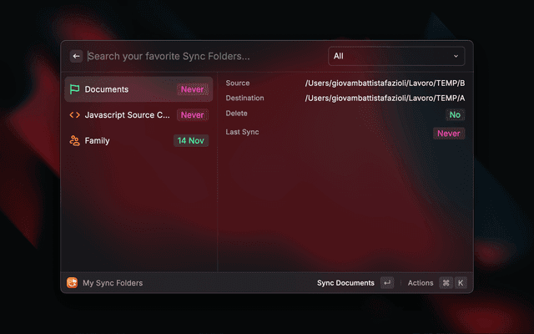Click the Source path value
Viewport: 534px width, 334px height.
tap(384, 83)
